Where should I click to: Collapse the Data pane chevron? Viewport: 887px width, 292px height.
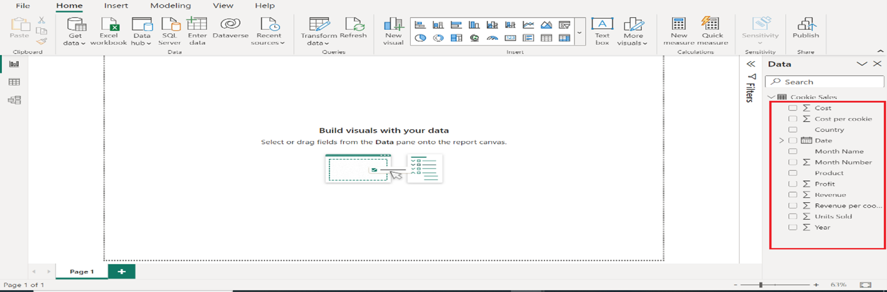[x=862, y=64]
